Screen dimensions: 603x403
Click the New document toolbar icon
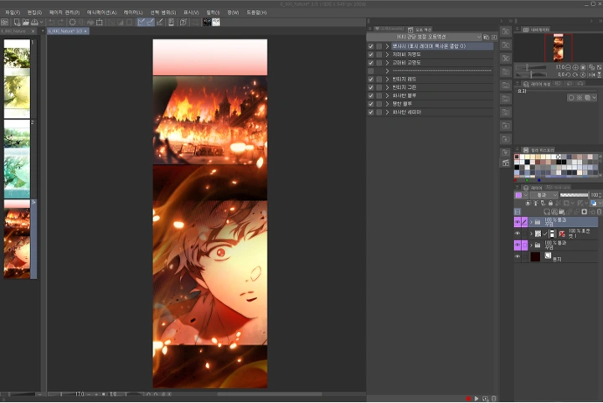[x=17, y=23]
